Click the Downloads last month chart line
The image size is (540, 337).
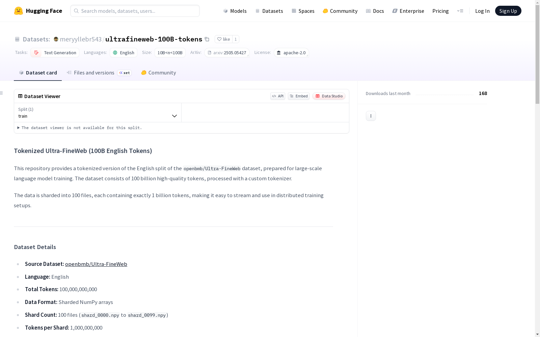tap(444, 95)
